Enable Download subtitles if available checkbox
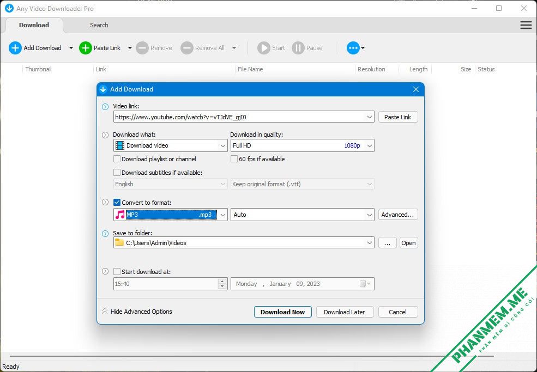537x372 pixels. (117, 173)
